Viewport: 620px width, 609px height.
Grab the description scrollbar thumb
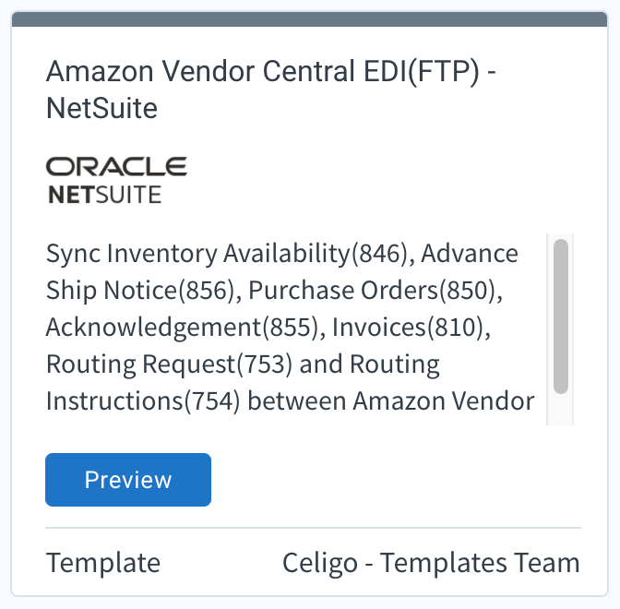coord(561,316)
